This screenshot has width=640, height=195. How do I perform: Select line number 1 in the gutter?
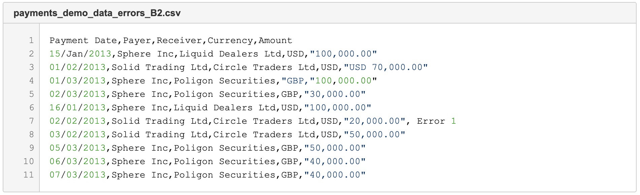coord(31,40)
